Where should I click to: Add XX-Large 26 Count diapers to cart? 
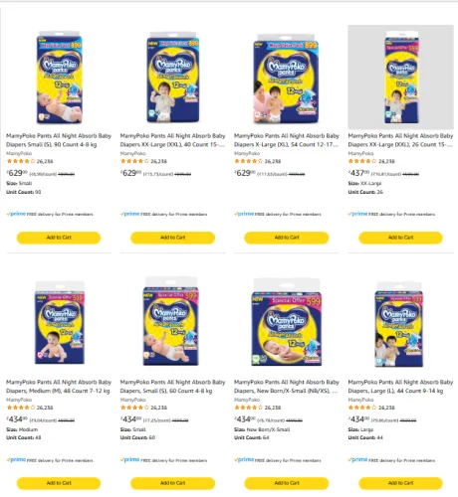coord(400,238)
